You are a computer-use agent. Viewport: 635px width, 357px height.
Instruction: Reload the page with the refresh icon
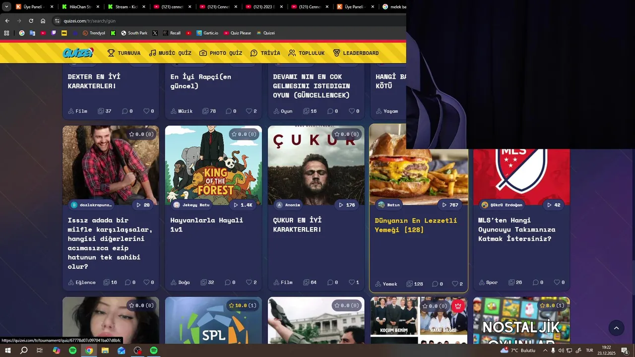coord(31,21)
